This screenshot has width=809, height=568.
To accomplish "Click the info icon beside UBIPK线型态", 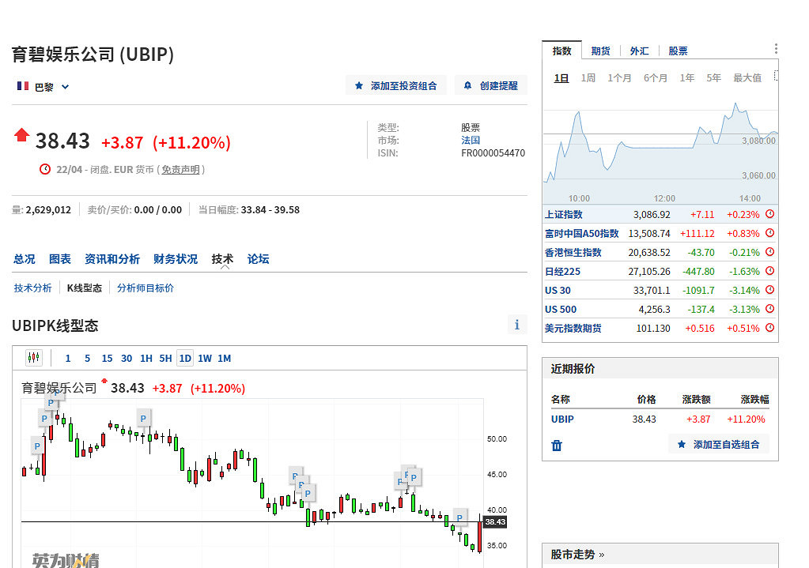I will tap(516, 325).
